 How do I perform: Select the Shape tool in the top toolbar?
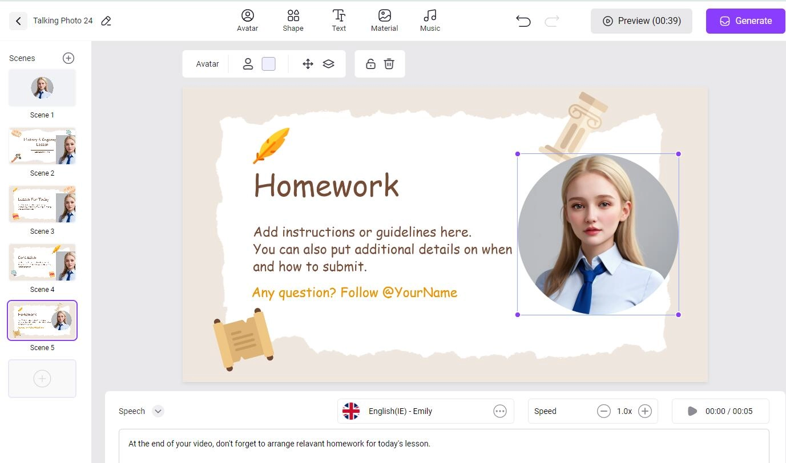(x=293, y=21)
